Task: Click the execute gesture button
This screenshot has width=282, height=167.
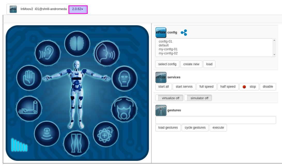Action: pos(218,128)
